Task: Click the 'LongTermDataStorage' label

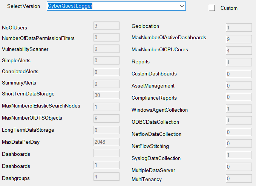Action: pos(28,130)
